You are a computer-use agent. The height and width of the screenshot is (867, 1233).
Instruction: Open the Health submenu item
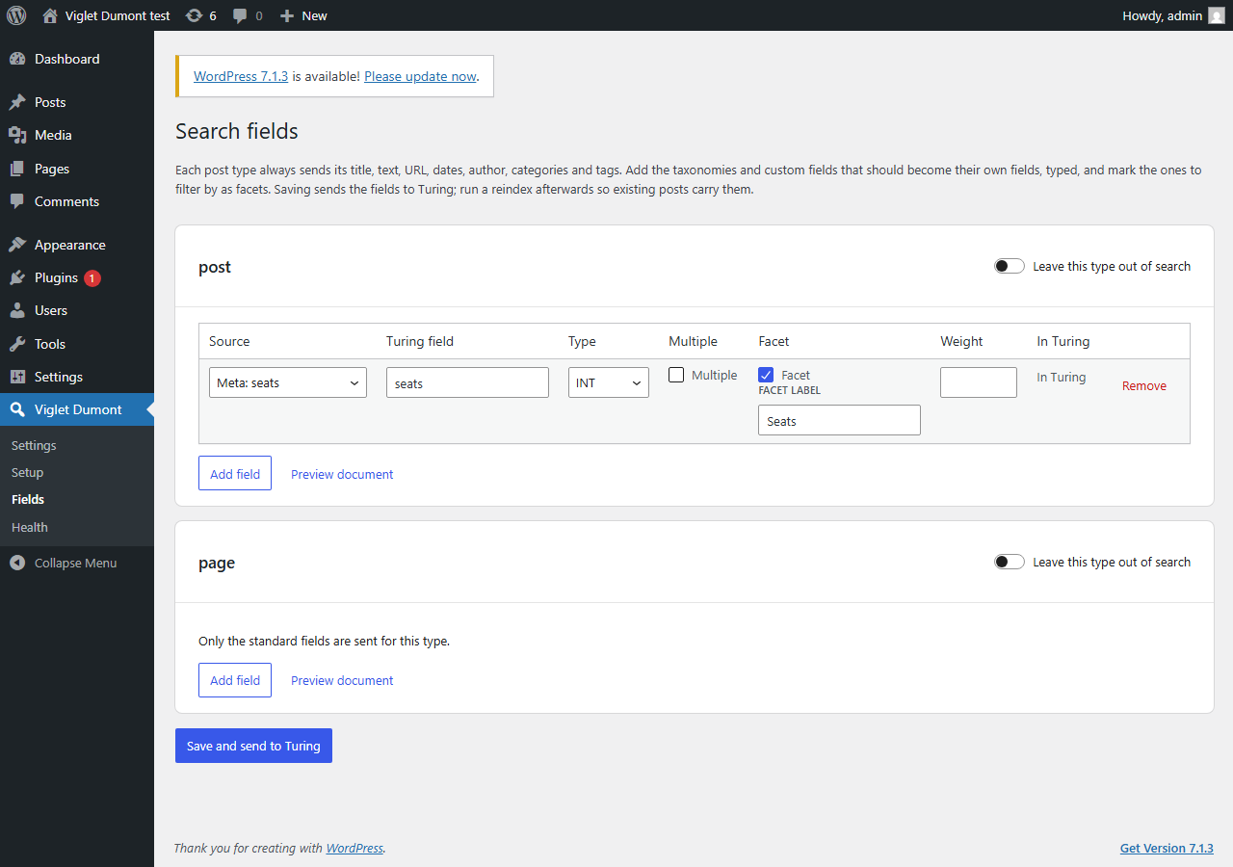click(30, 527)
